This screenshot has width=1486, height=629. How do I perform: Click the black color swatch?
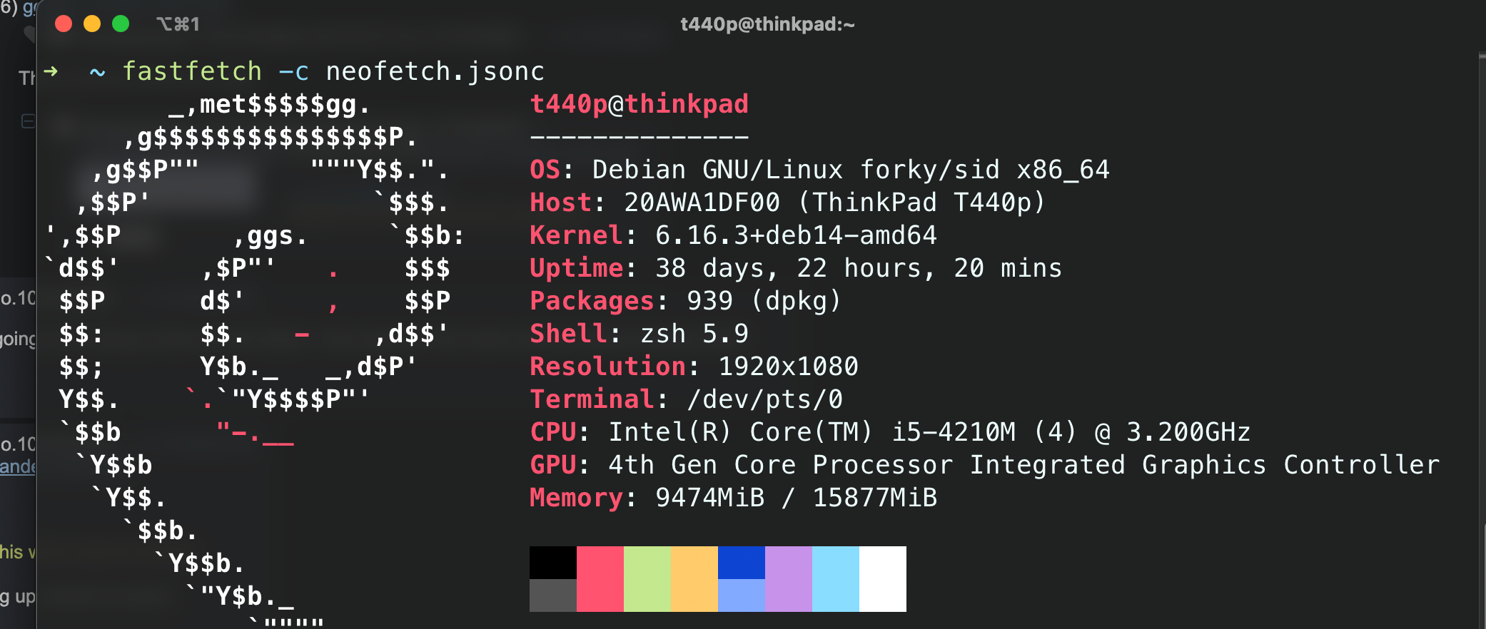click(553, 563)
